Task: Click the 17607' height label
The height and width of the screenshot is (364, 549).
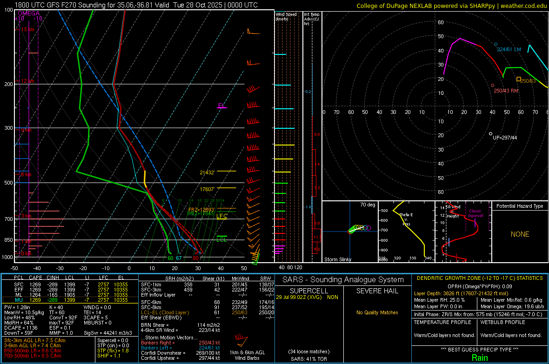Action: point(208,189)
